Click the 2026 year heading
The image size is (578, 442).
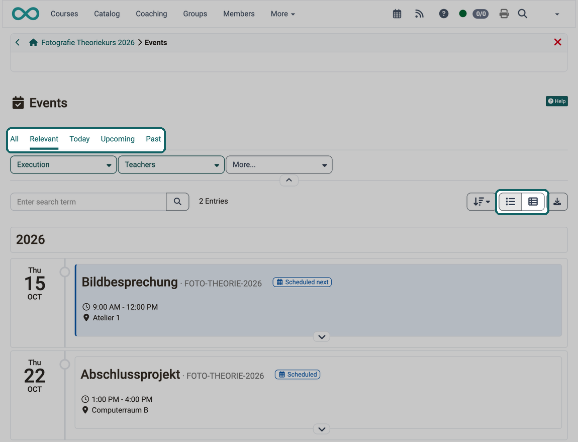[31, 239]
